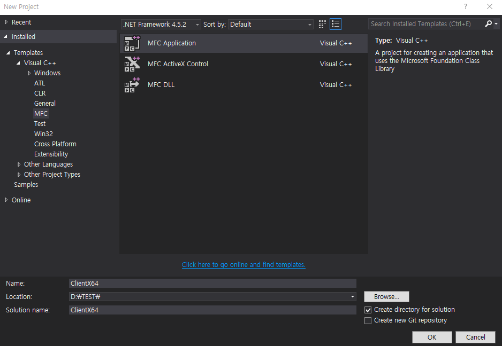
Task: Expand the Other Project Types arrow
Action: (x=19, y=175)
